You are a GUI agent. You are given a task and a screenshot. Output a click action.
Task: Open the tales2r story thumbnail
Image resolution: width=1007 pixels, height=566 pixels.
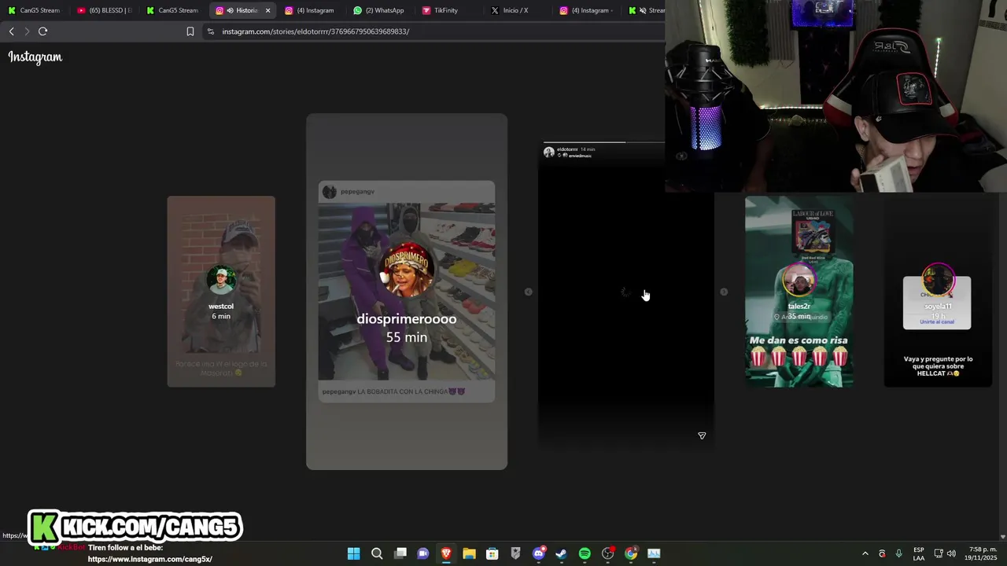point(799,292)
